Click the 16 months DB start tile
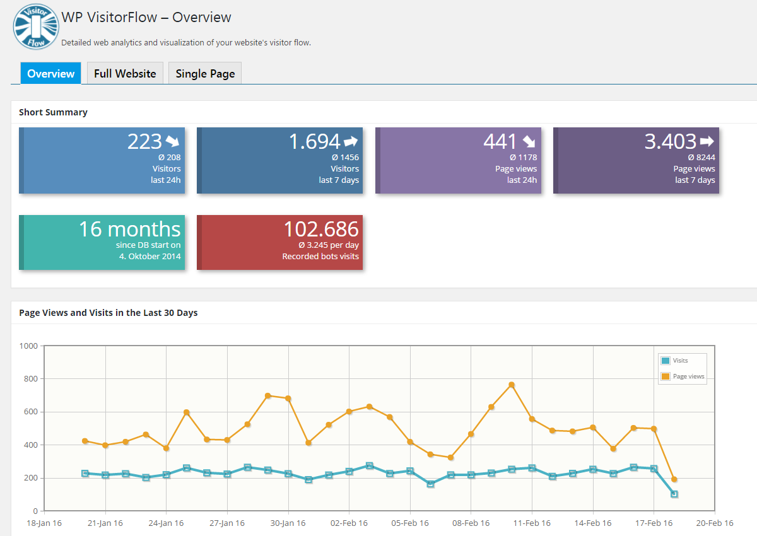This screenshot has height=536, width=757. tap(102, 242)
